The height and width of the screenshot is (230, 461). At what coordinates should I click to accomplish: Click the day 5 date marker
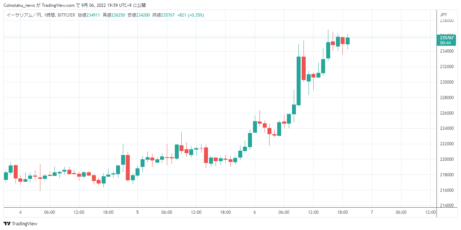(137, 212)
